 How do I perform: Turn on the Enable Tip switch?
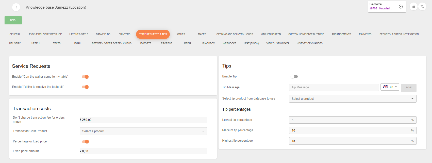tap(294, 77)
